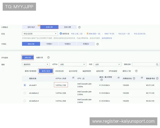Switch to 通用入门型 tab
Screen dimensions: 160x128
coord(127,71)
